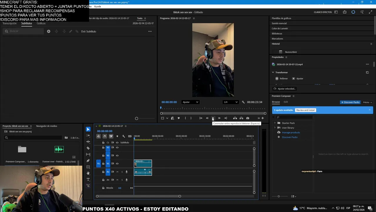This screenshot has width=376, height=212.
Task: Open the quick export share icon
Action: tap(345, 12)
